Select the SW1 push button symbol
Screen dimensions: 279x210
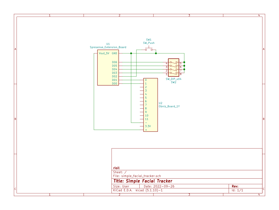pyautogui.click(x=149, y=49)
